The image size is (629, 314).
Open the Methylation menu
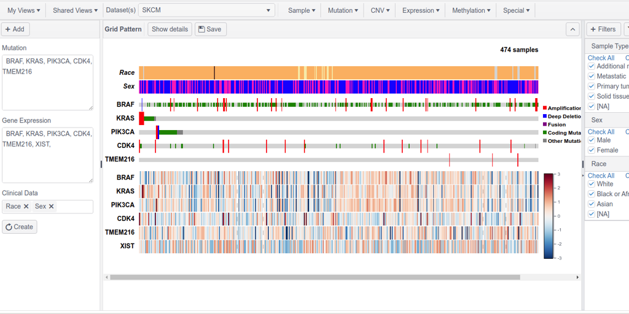pyautogui.click(x=471, y=10)
